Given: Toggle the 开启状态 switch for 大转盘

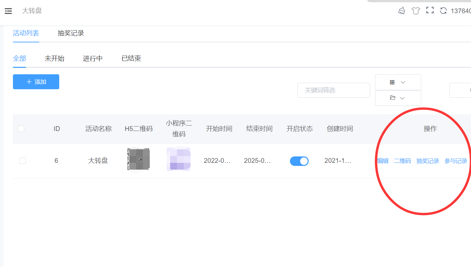Looking at the screenshot, I should [x=299, y=161].
